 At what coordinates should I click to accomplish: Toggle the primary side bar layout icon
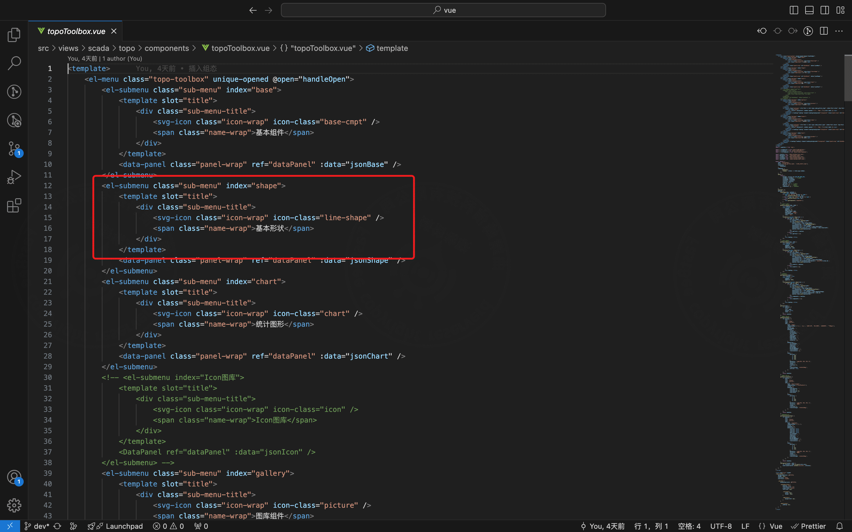[794, 10]
